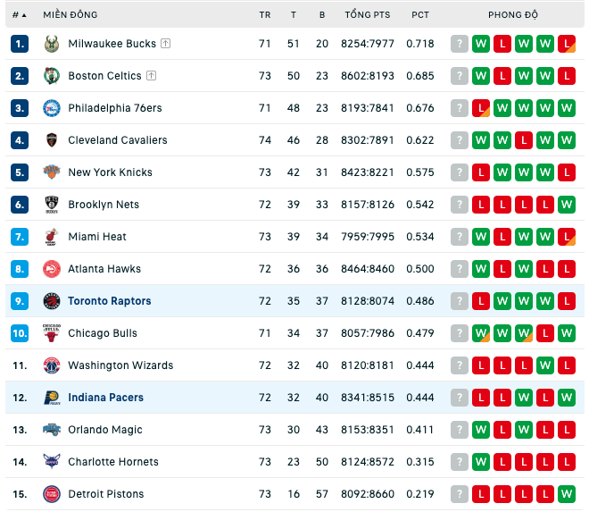This screenshot has width=589, height=512.
Task: Click the MIỀN ĐÔNG column header
Action: pyautogui.click(x=71, y=15)
